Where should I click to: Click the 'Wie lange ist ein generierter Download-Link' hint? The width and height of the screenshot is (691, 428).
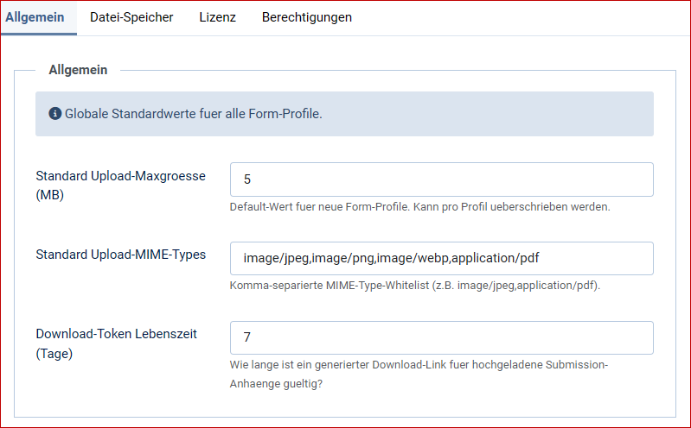pyautogui.click(x=419, y=374)
